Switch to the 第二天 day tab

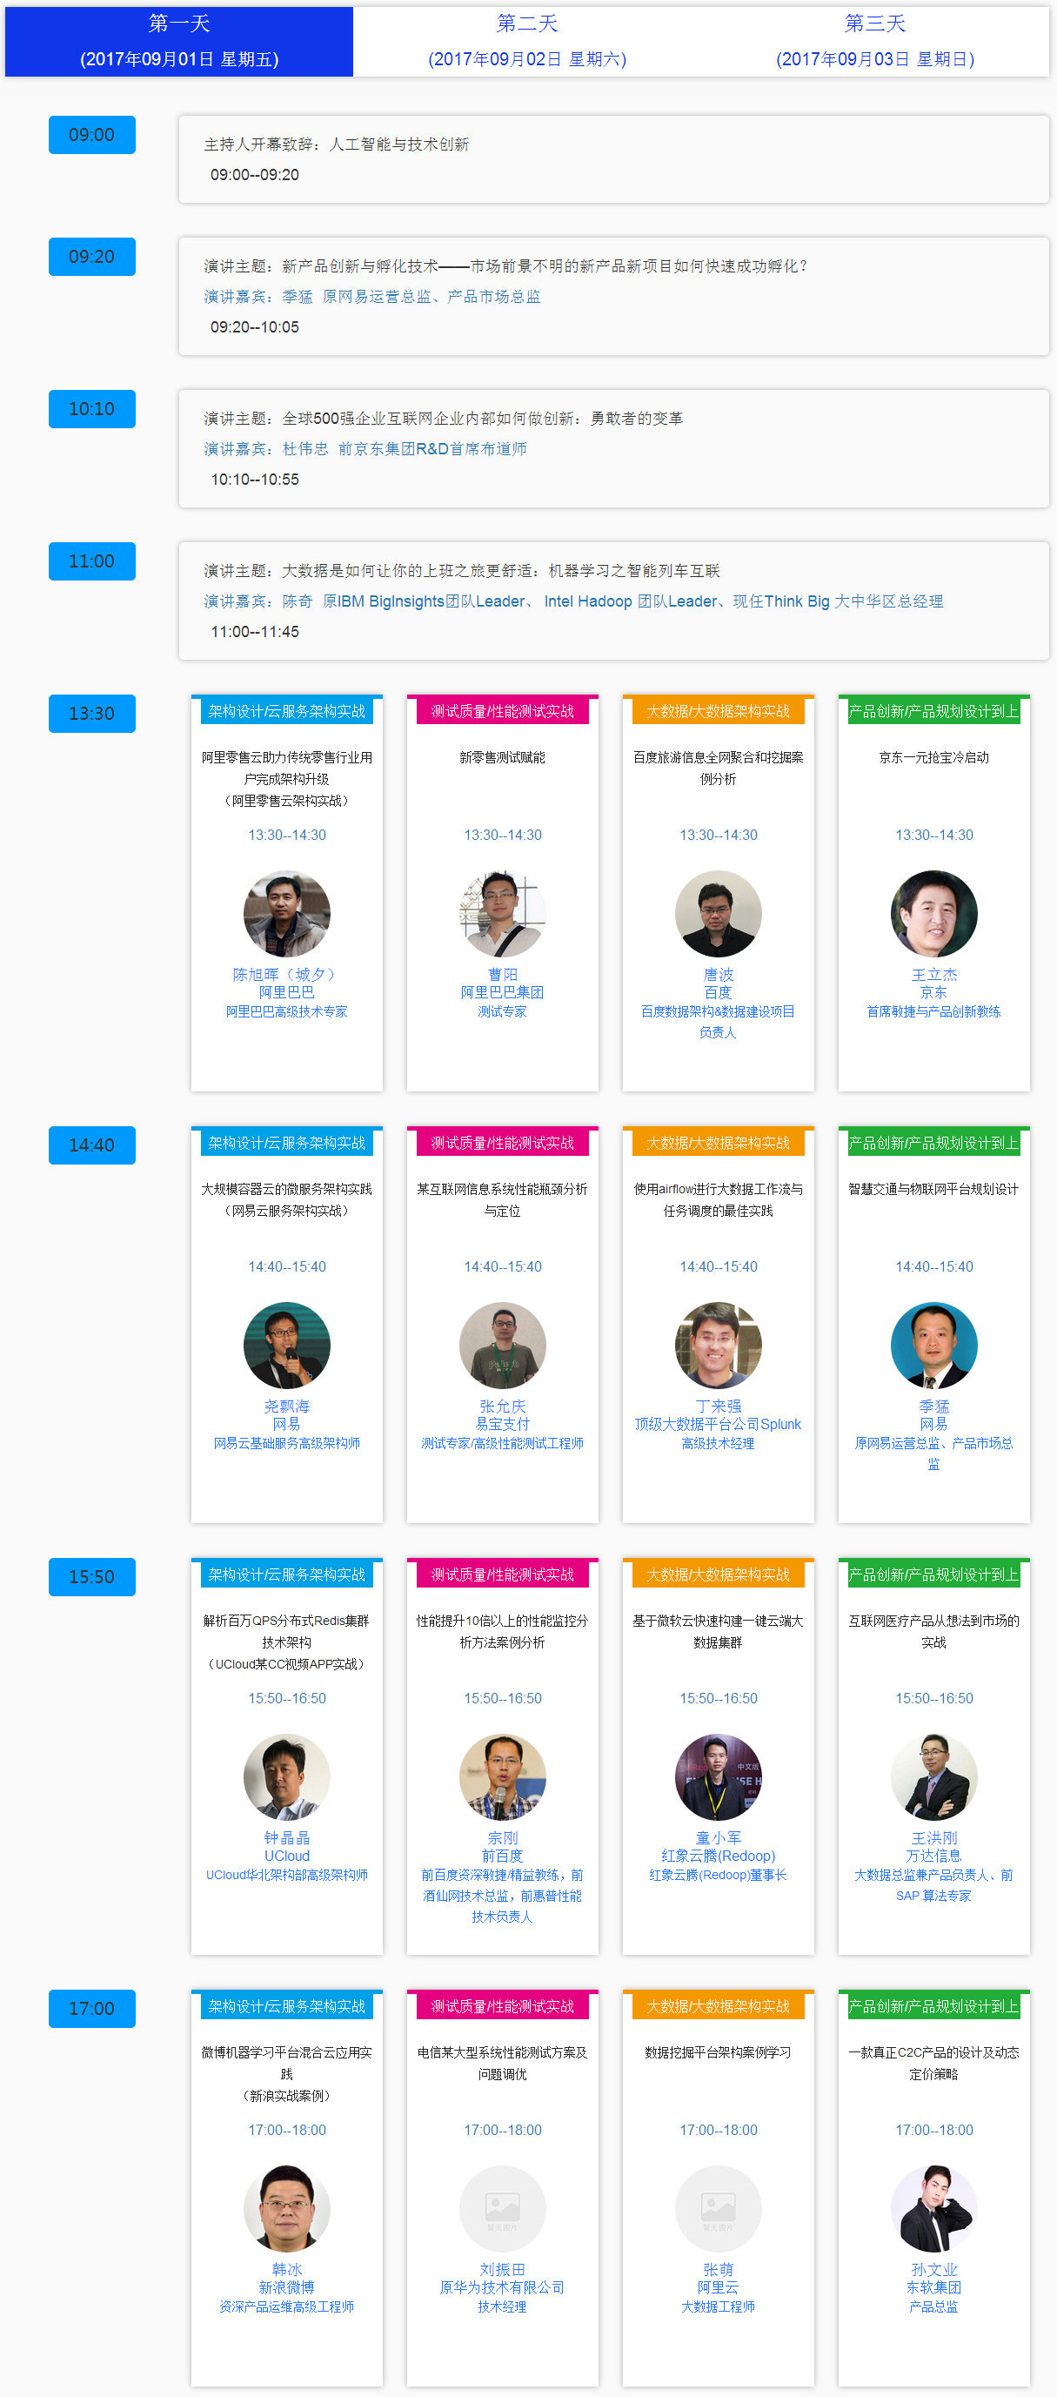(x=527, y=41)
